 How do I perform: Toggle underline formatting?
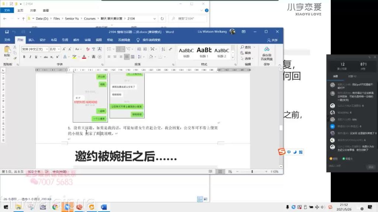click(x=36, y=57)
